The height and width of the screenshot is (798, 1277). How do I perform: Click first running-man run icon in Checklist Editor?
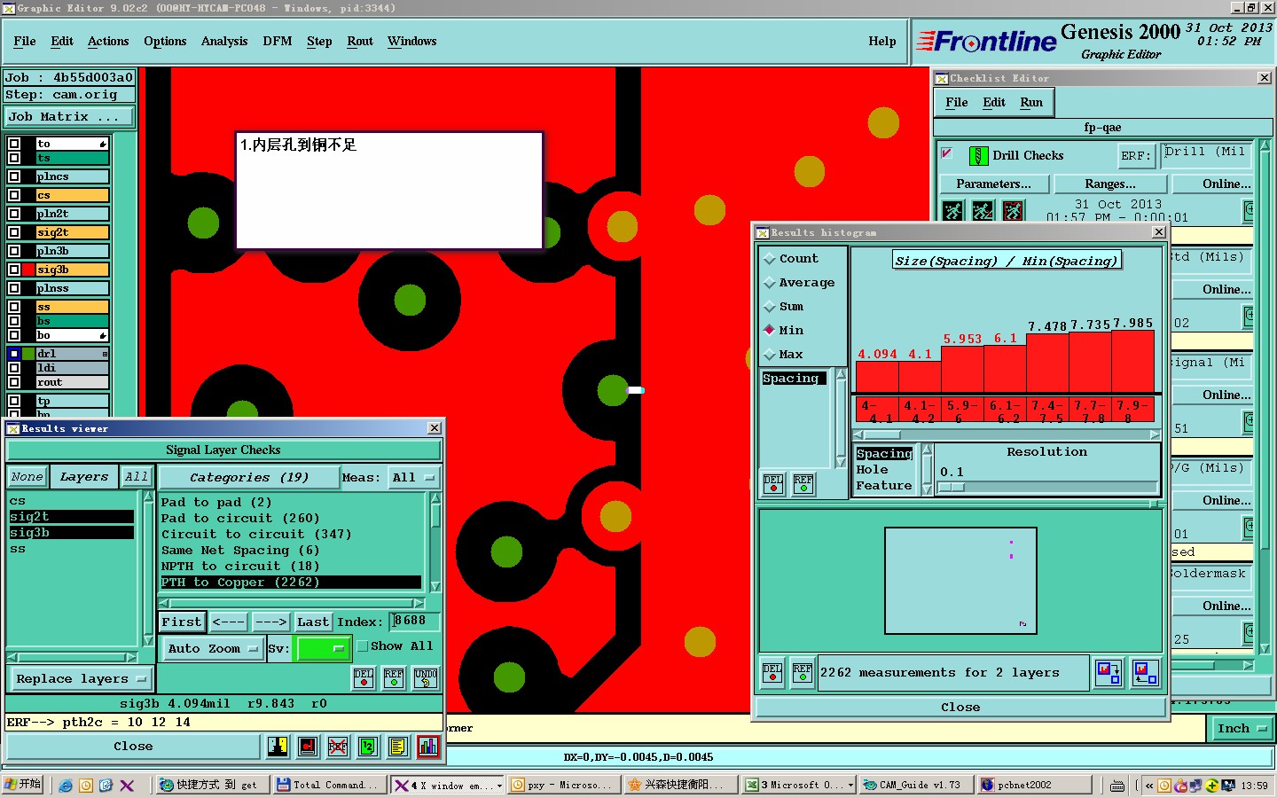click(953, 211)
